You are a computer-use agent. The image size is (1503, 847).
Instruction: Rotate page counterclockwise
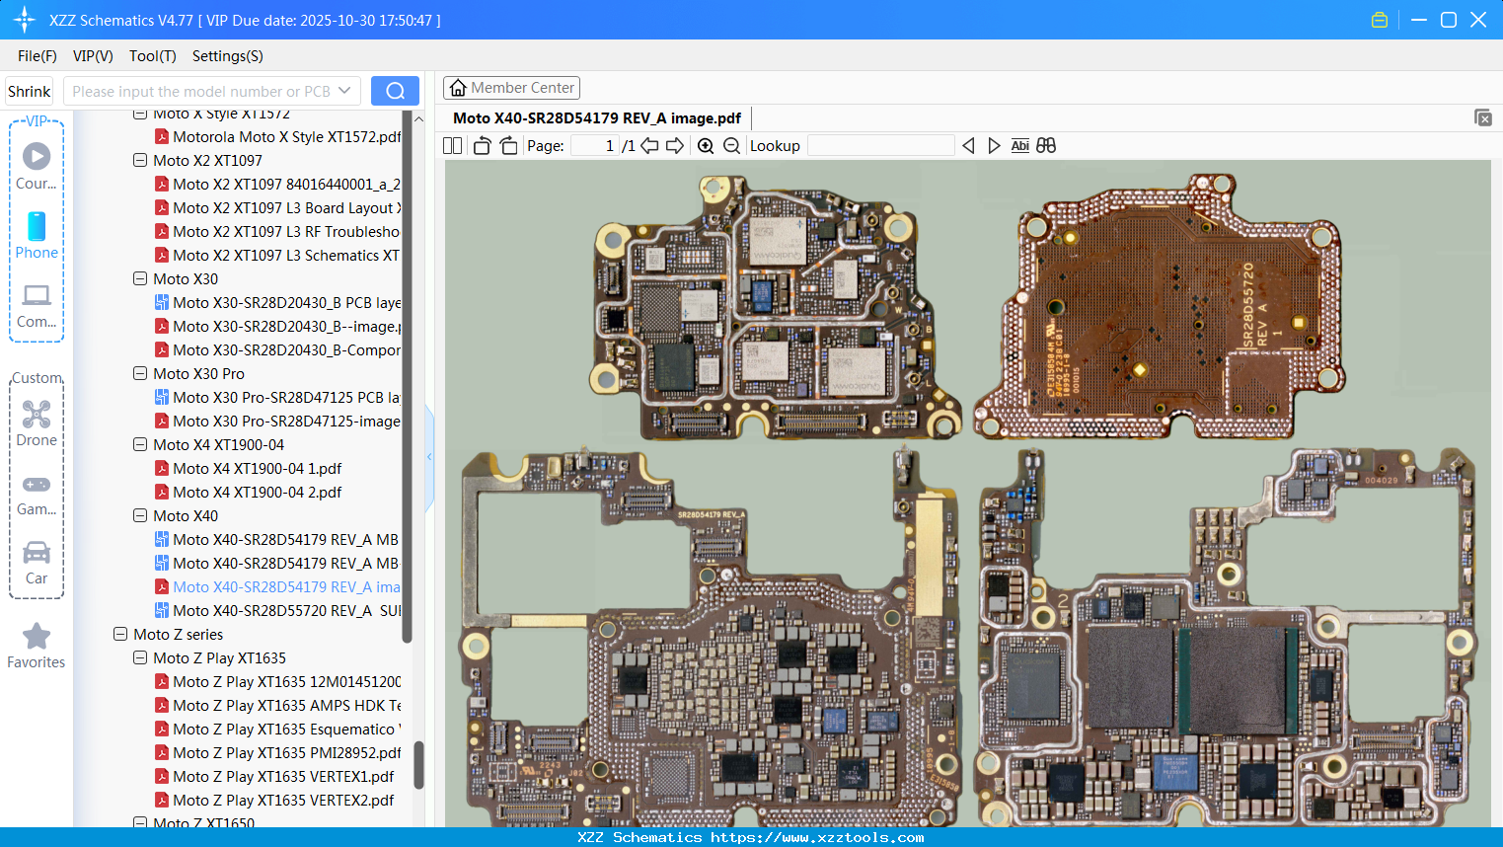pos(482,146)
